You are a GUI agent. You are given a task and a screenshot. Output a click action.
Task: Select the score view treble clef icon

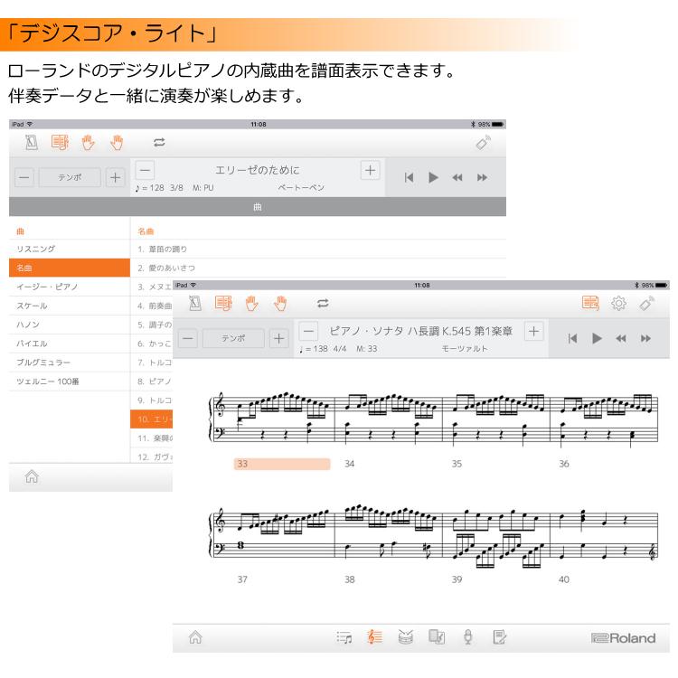click(x=375, y=637)
